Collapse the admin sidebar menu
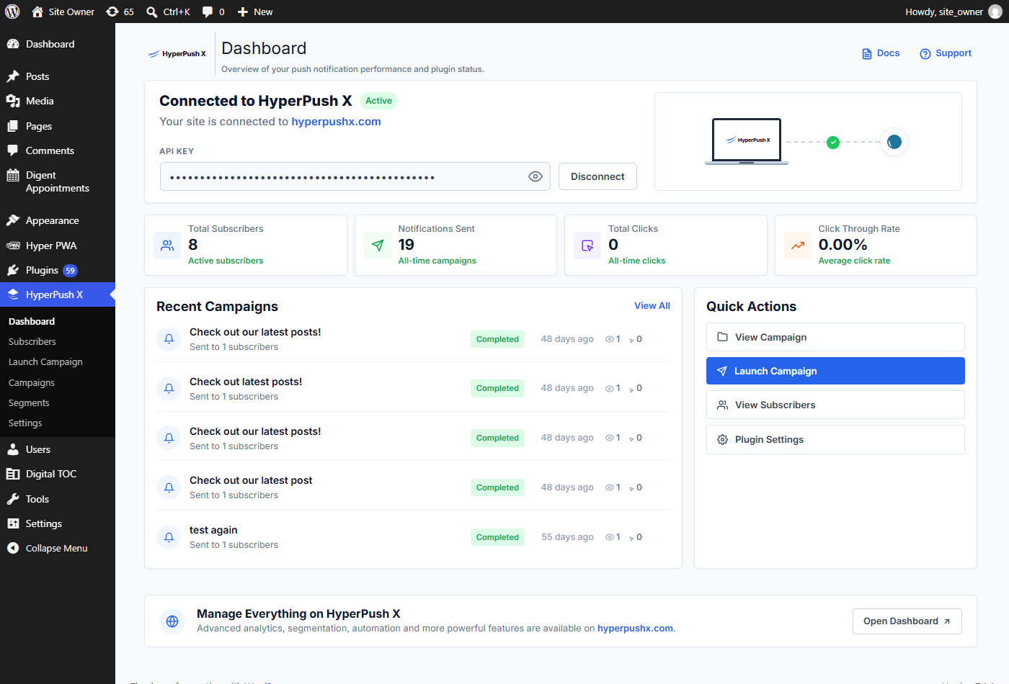 pos(58,548)
